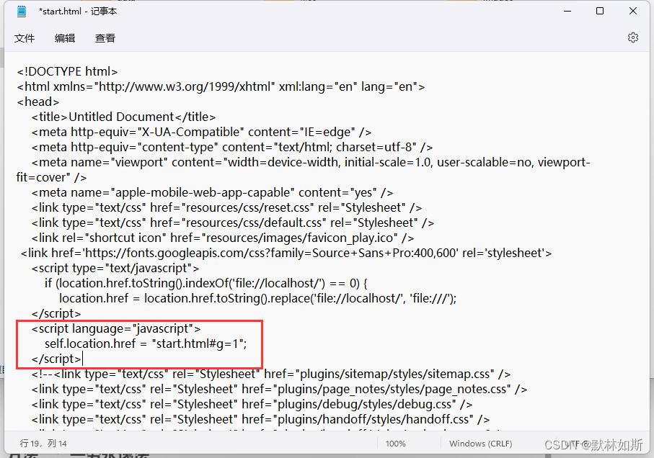The height and width of the screenshot is (458, 654).
Task: Click the meta viewport line
Action: point(311,162)
